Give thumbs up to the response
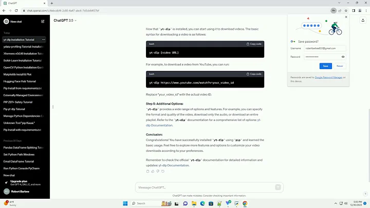Screen dimensions: 370x208 [x=153, y=171]
